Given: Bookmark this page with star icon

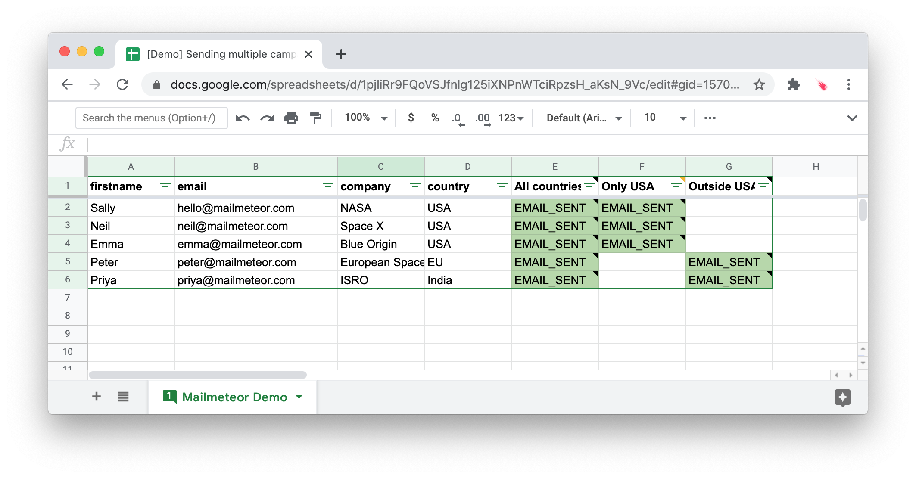Looking at the screenshot, I should (759, 84).
